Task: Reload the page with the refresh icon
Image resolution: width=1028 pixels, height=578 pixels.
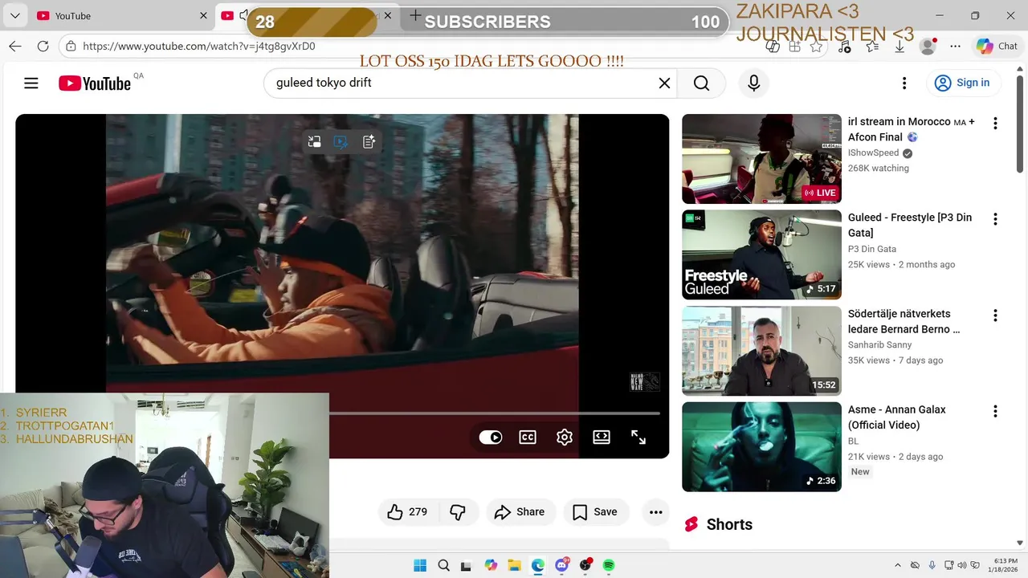Action: click(x=43, y=47)
